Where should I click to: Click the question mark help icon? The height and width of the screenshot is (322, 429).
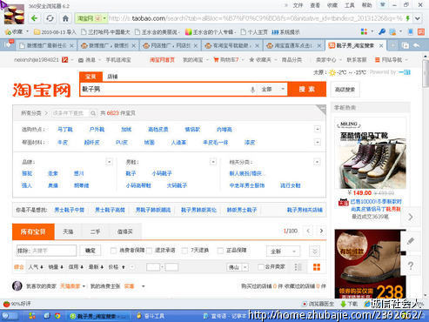(x=411, y=265)
